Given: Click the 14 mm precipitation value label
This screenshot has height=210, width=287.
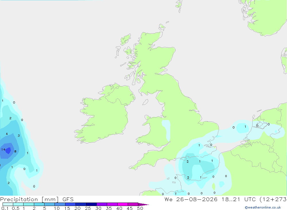Looking at the screenshot, I should 3,150.
